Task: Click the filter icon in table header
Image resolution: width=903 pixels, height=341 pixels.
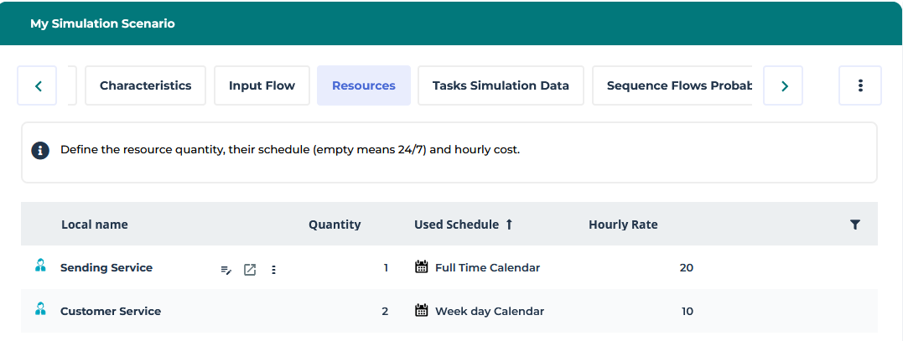Action: (x=854, y=225)
